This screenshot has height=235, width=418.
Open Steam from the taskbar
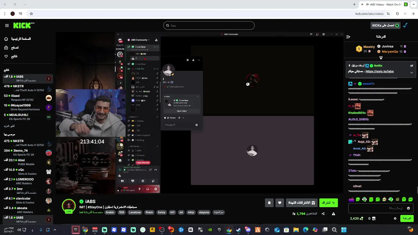coord(238,230)
